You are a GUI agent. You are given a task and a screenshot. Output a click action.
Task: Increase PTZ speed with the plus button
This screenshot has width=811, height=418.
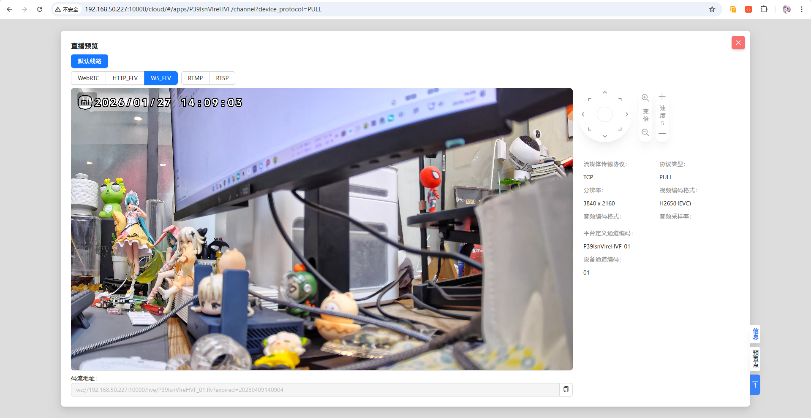click(662, 97)
